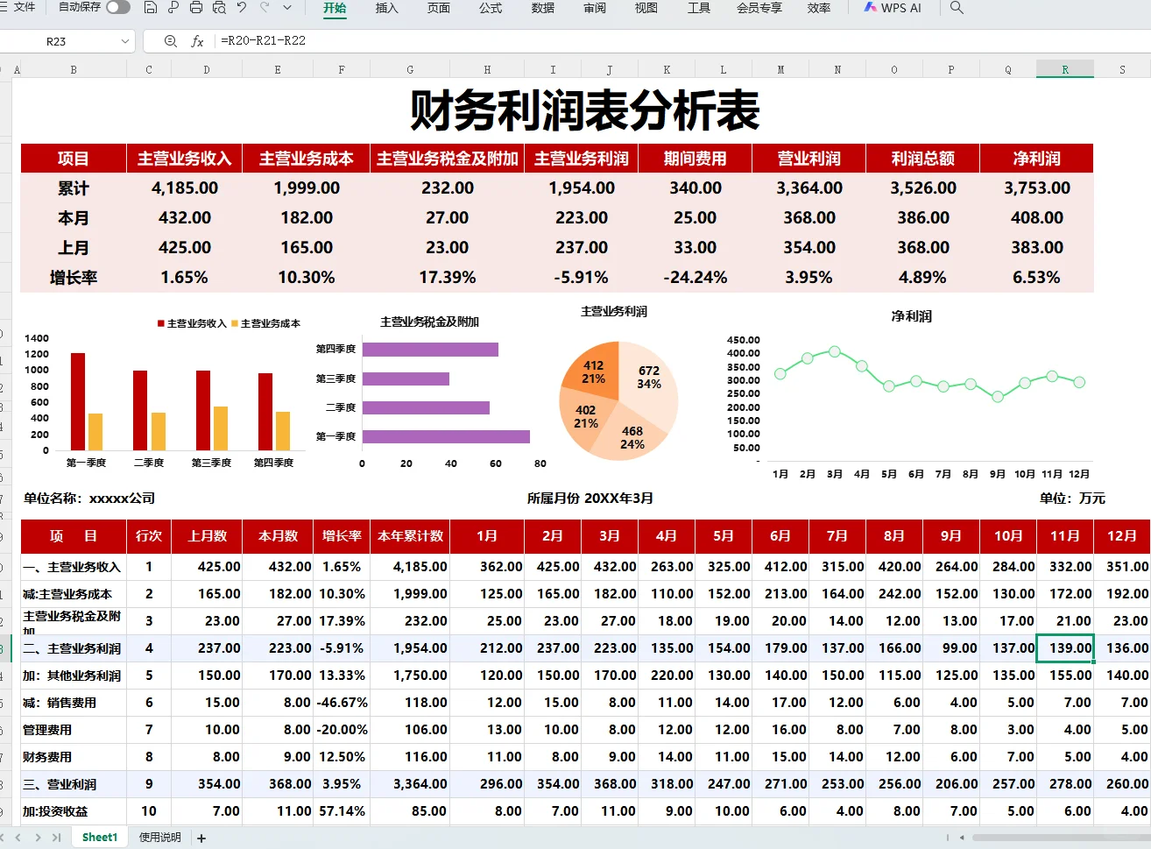
Task: Click the yellow 主营业务成本 legend swatch
Action: pos(235,323)
